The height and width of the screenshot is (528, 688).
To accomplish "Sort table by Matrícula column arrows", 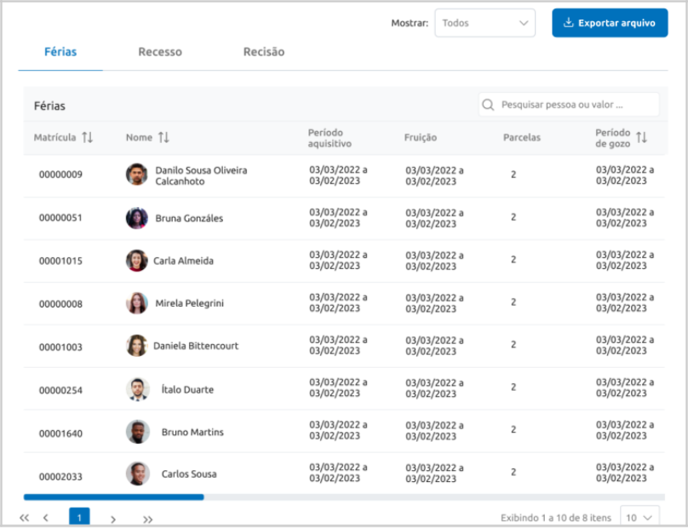I will tap(88, 137).
